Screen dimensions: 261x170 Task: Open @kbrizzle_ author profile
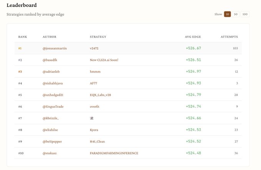(51, 118)
